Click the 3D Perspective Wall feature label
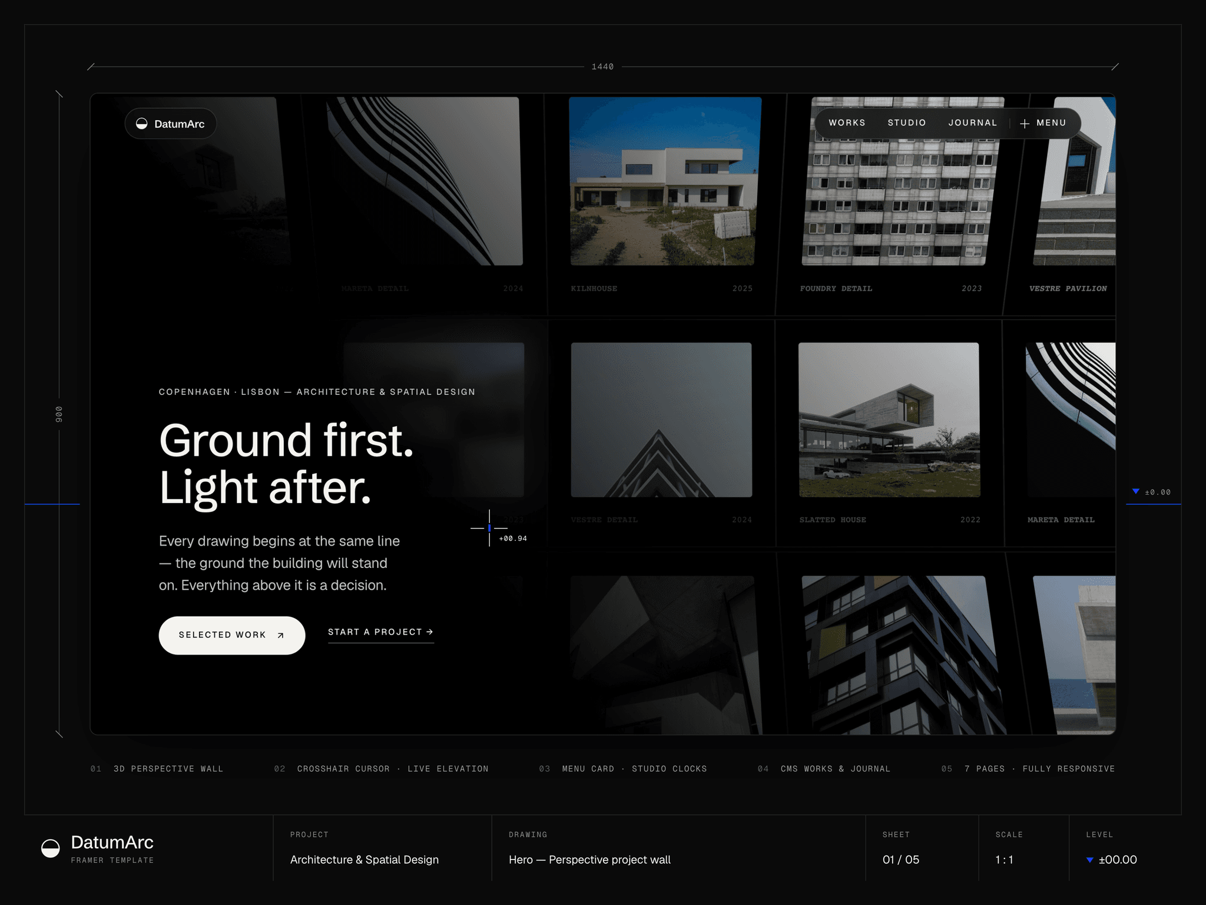The width and height of the screenshot is (1206, 905). [168, 769]
